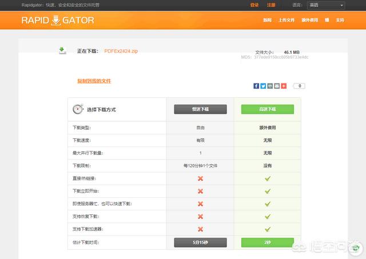Image resolution: width=366 pixels, height=259 pixels.
Task: Click the 下载速度 row label
Action: [x=82, y=140]
